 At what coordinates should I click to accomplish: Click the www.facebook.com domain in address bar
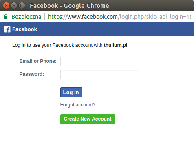[93, 17]
